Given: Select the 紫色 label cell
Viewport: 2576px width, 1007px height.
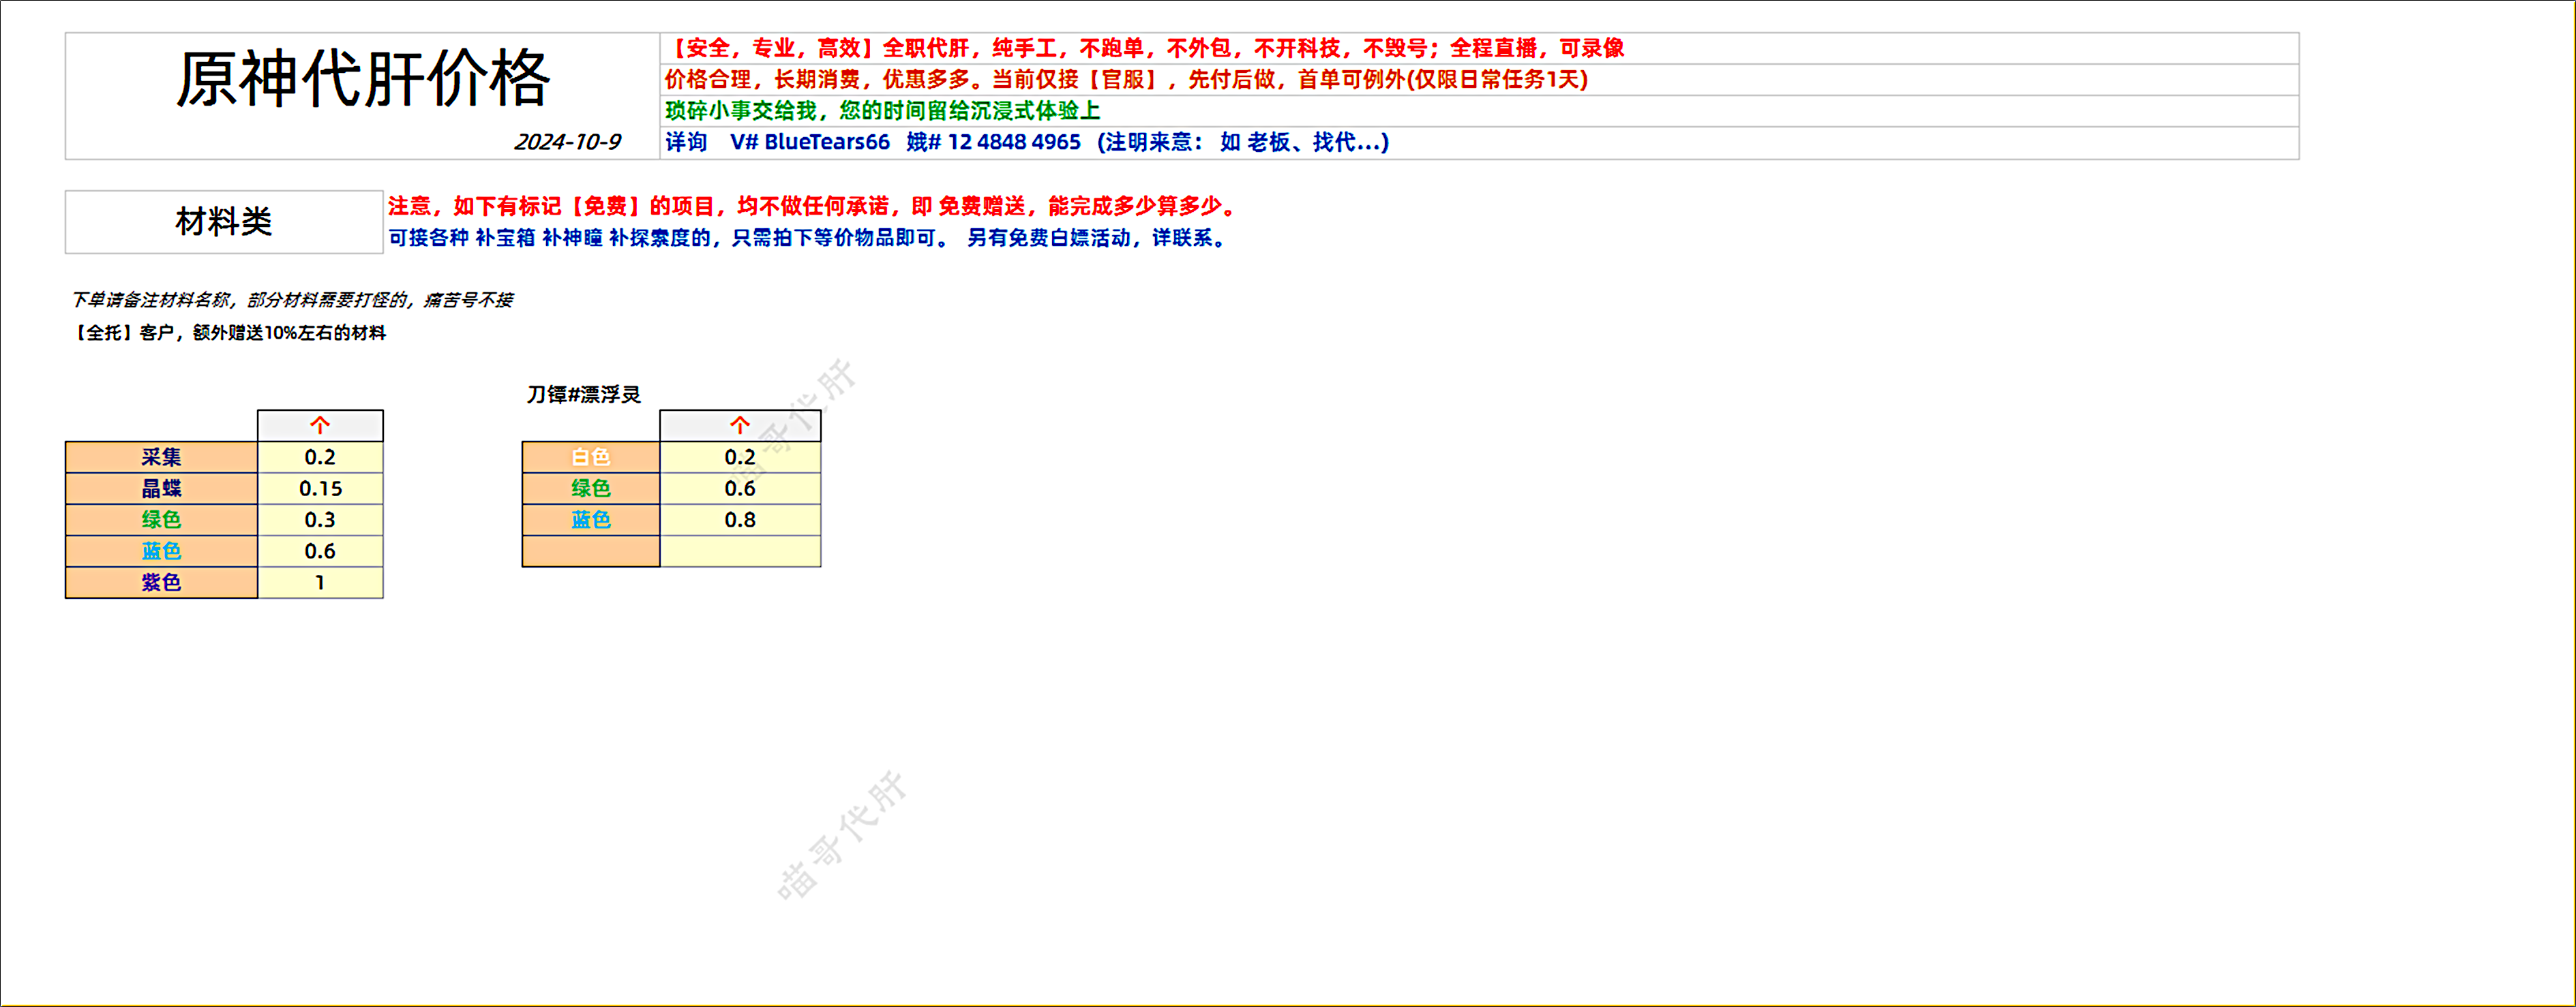Looking at the screenshot, I should tap(161, 583).
